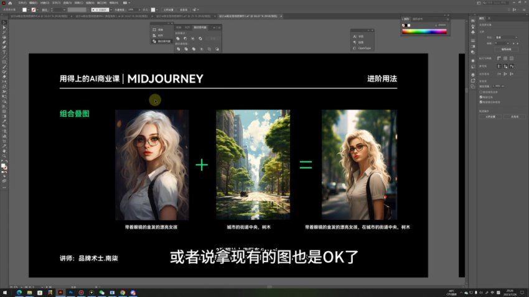Open Photoshop from the Windows taskbar
Viewport: 529px width, 297px height.
(71, 293)
